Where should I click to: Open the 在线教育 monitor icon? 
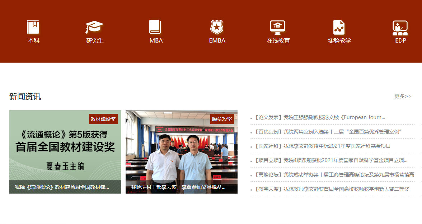[278, 27]
